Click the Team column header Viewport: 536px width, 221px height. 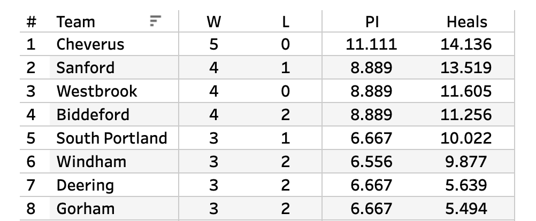(x=76, y=22)
